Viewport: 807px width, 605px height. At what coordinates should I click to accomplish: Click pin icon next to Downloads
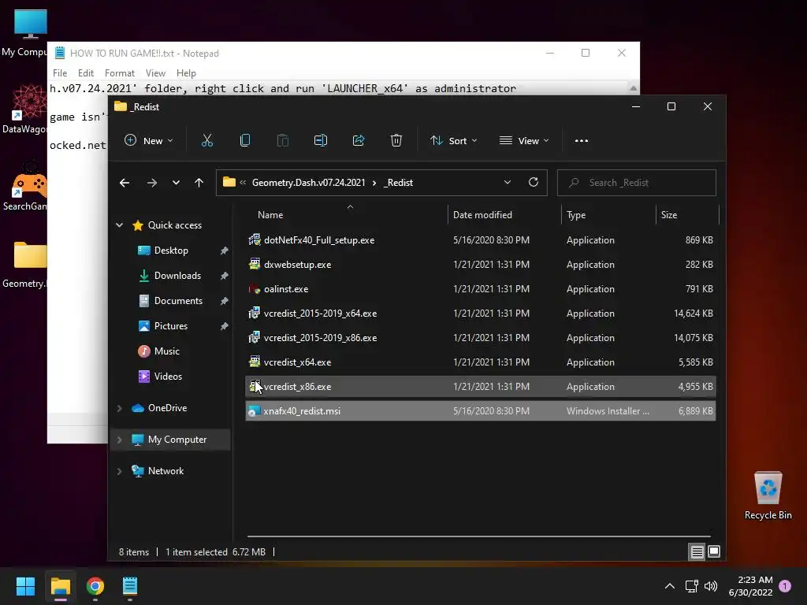point(224,276)
